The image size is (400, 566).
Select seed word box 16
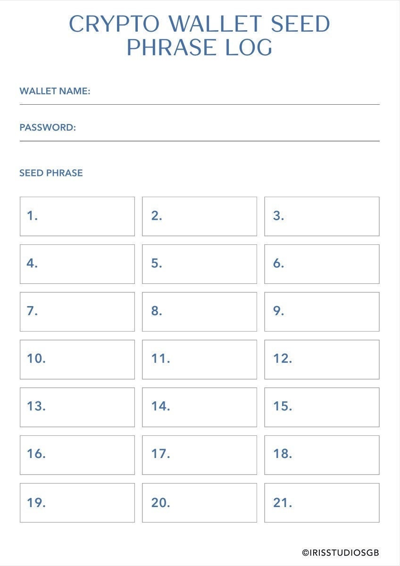tap(77, 455)
